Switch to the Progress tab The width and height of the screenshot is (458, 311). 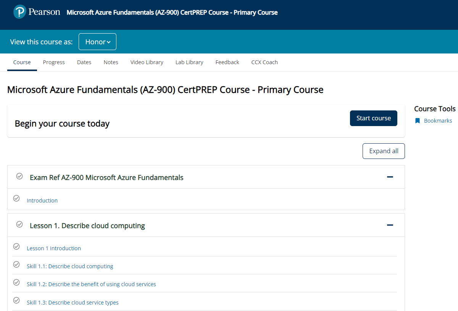point(54,62)
